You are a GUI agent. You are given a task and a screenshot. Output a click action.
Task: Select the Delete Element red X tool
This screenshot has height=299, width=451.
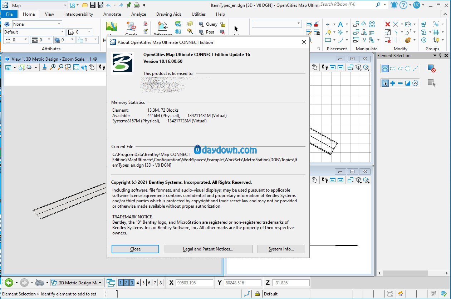[x=388, y=24]
